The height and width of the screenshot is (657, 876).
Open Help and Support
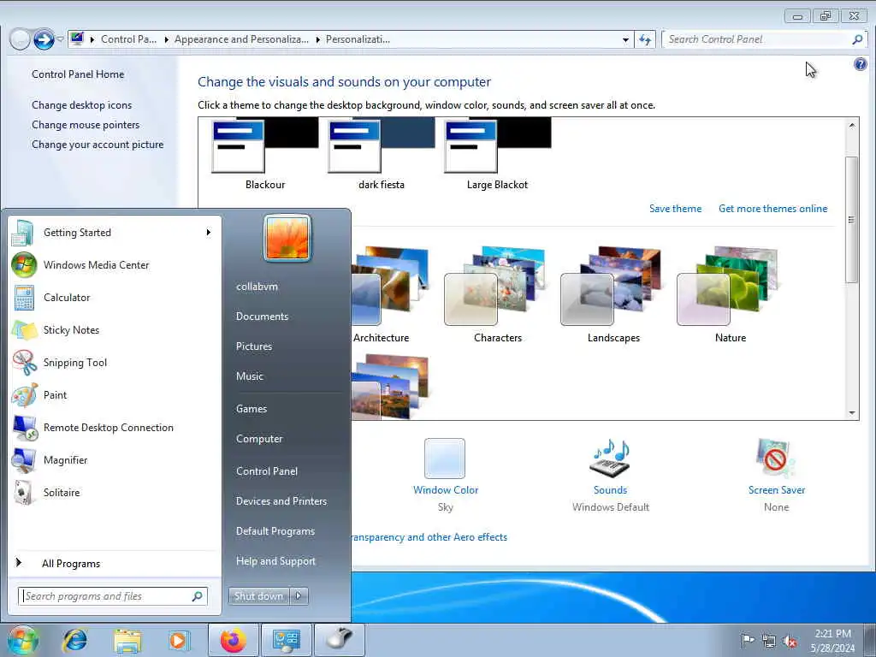click(x=275, y=561)
